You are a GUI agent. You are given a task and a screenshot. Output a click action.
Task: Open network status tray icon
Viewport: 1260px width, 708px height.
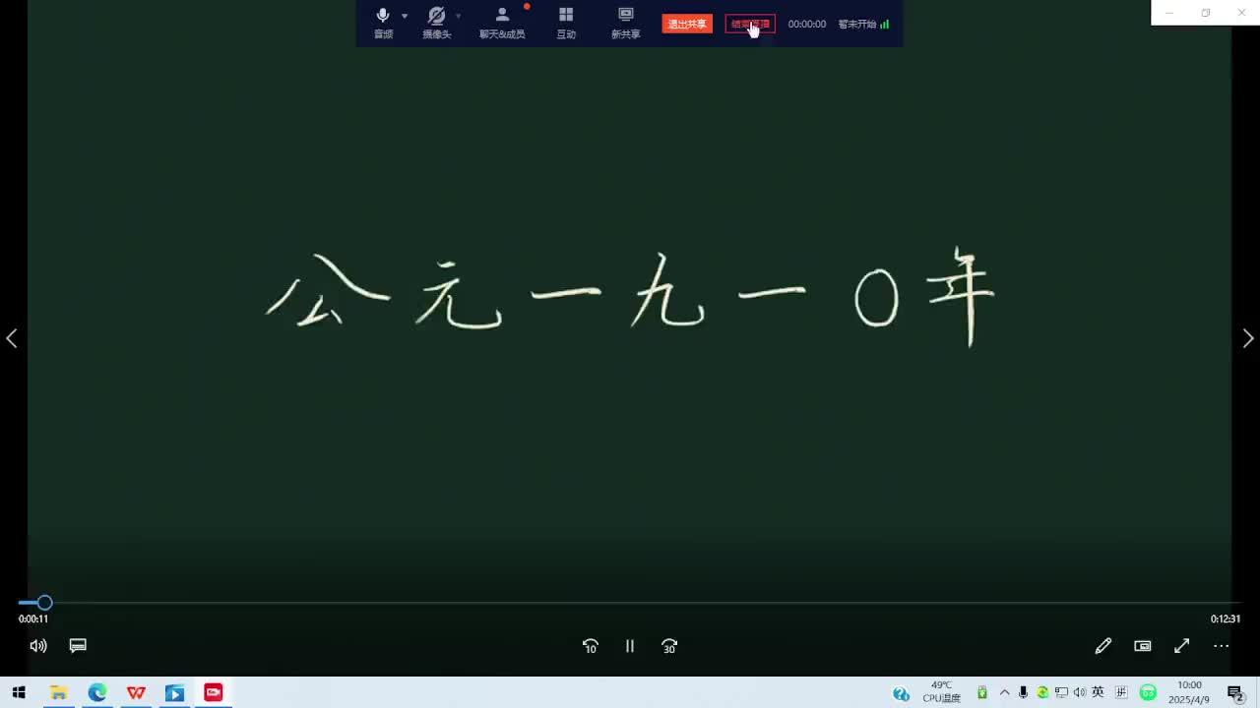pos(1061,693)
